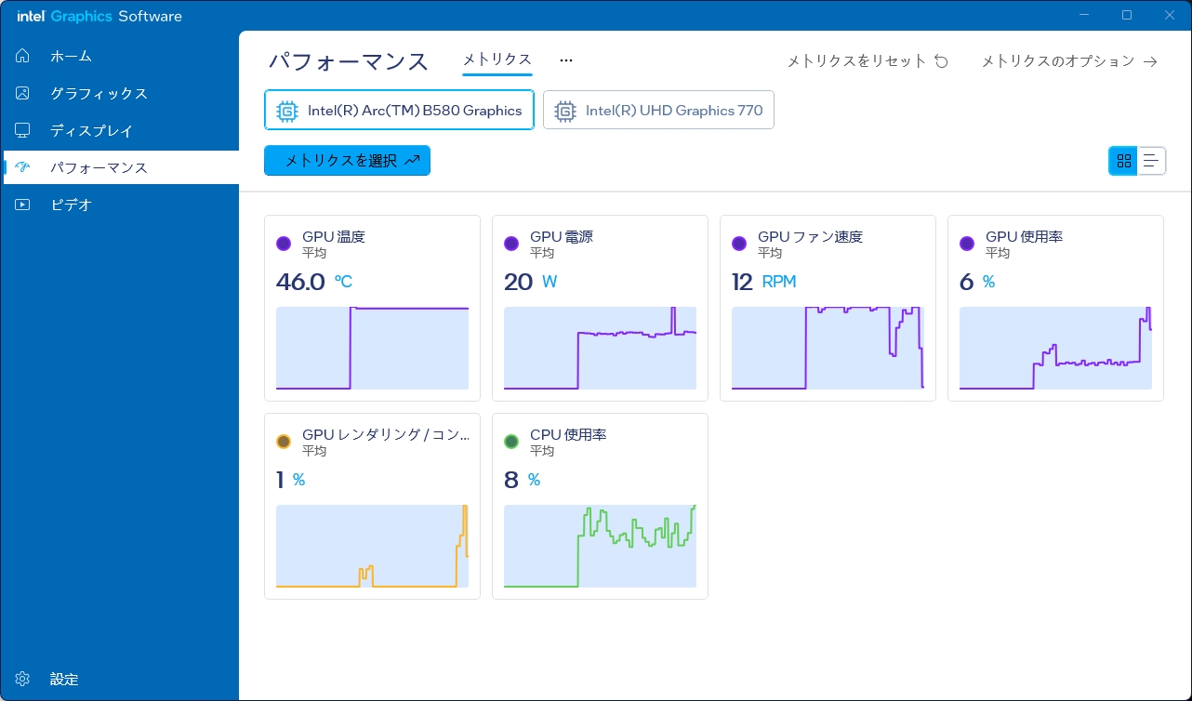Minimize the Intel Graphics Software window
This screenshot has height=701, width=1192.
pyautogui.click(x=1084, y=15)
